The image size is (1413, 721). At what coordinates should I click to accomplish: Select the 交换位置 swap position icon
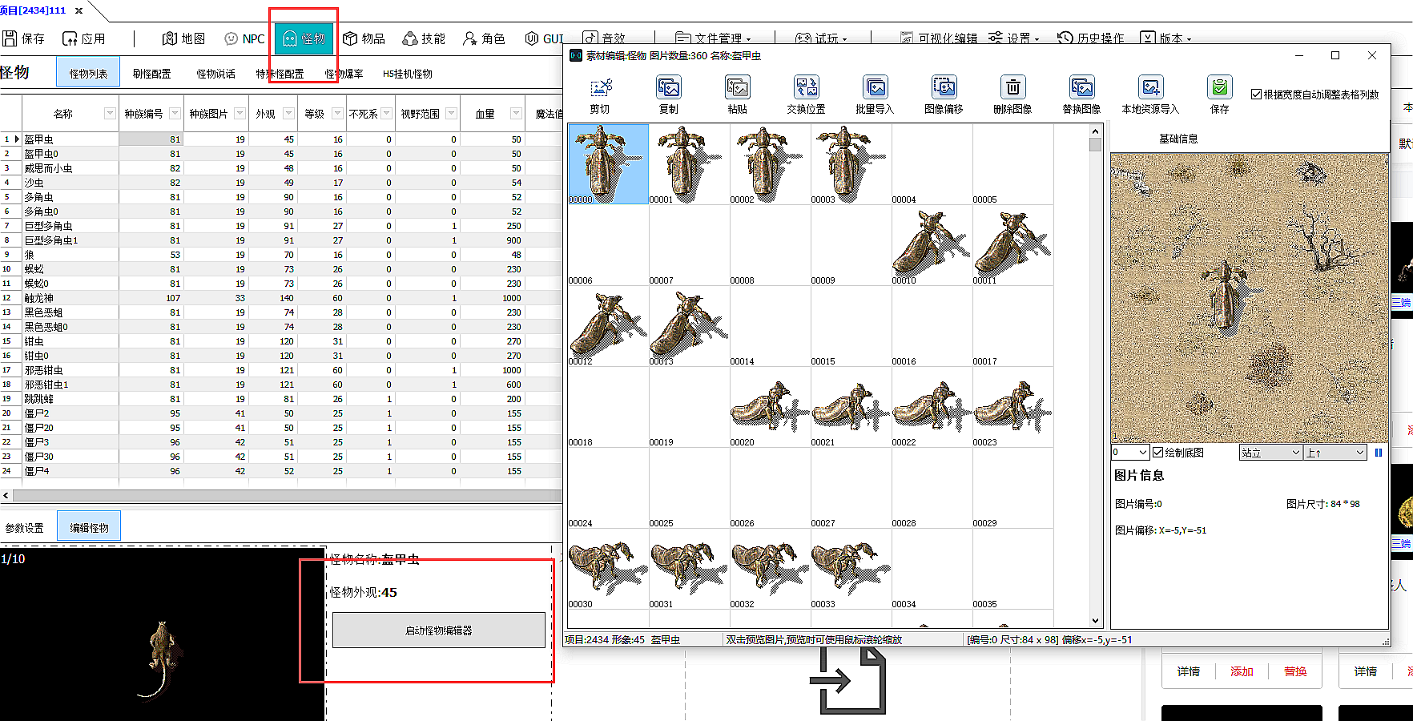[806, 87]
